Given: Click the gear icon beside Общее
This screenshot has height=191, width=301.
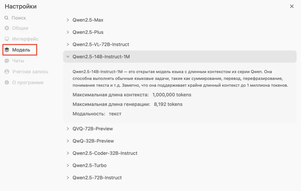Looking at the screenshot, I should point(7,28).
